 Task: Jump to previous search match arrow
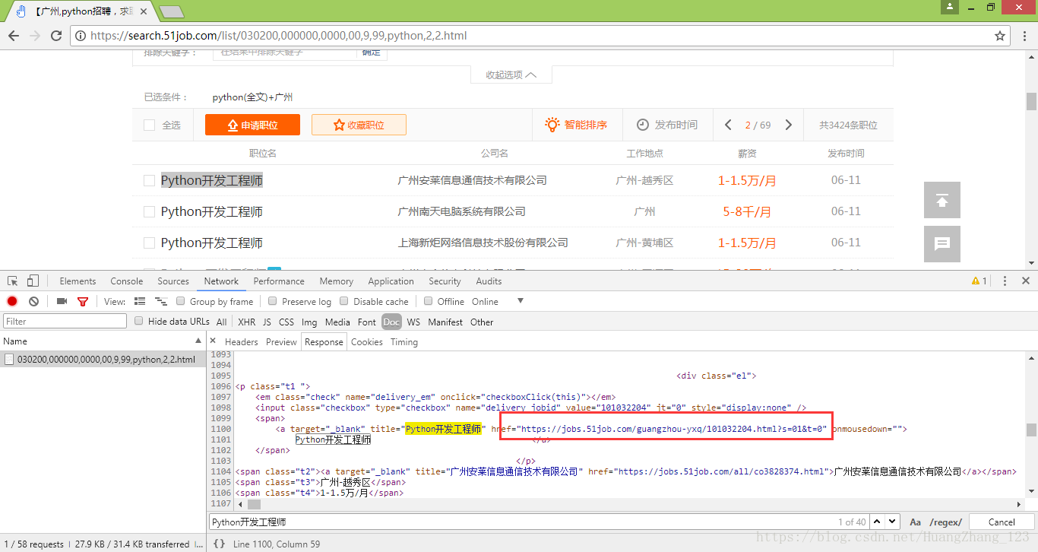877,522
